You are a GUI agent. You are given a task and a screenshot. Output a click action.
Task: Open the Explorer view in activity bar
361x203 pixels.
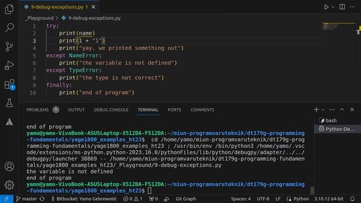coord(9,9)
